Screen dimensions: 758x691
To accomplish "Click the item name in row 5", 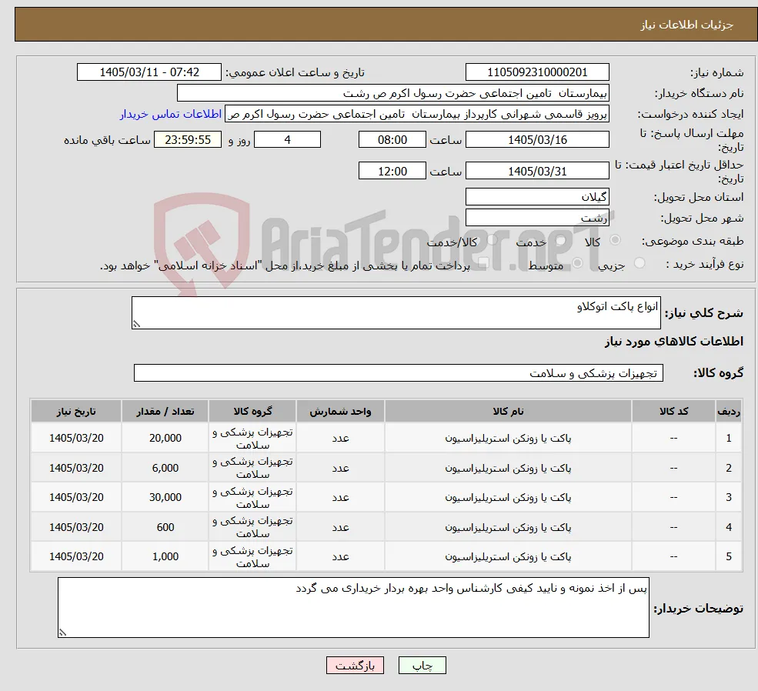I will tap(508, 557).
